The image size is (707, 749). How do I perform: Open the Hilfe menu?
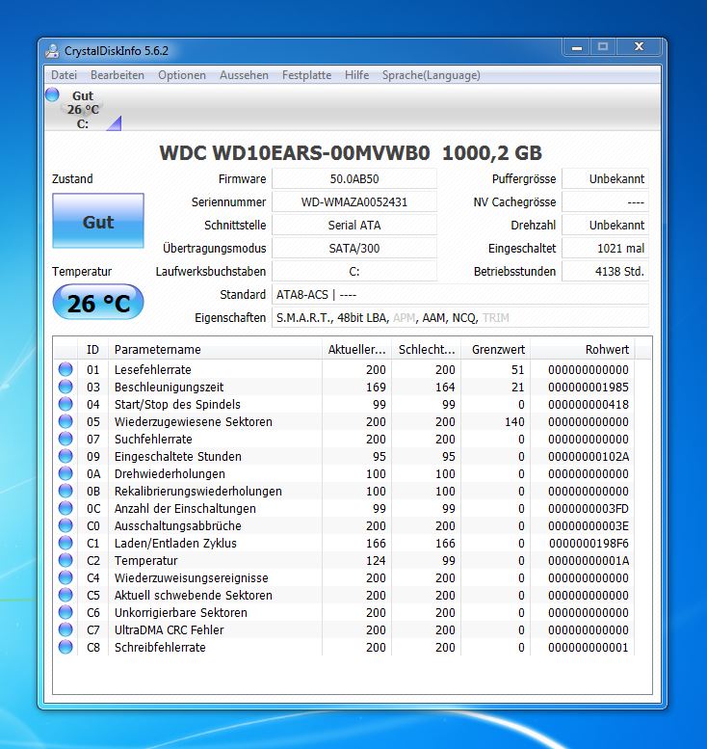tap(356, 75)
